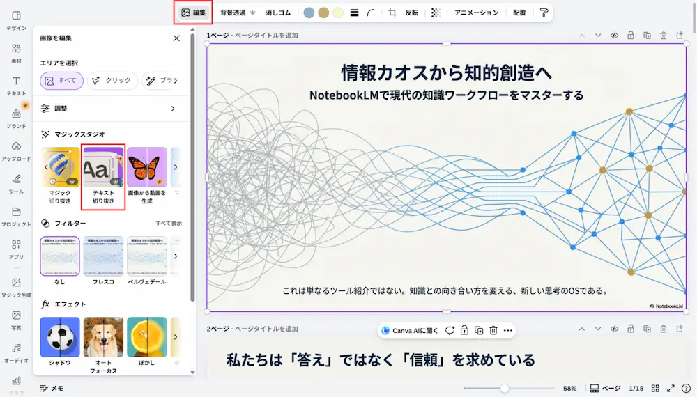Hide page 1 with eye icon

pyautogui.click(x=614, y=36)
